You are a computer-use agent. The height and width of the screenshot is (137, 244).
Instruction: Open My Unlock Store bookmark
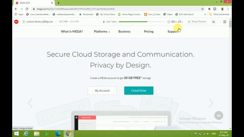tap(106, 14)
